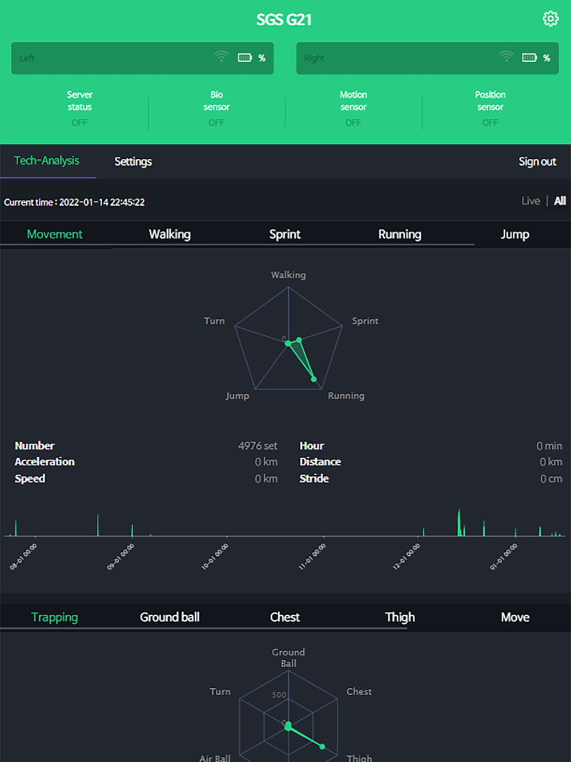Click the Server status indicator
571x762 pixels.
(79, 109)
